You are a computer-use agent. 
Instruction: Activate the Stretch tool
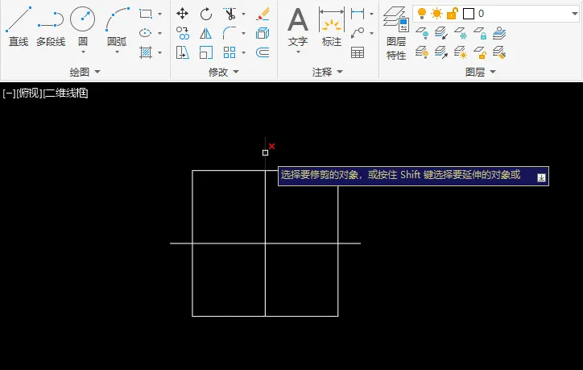183,52
